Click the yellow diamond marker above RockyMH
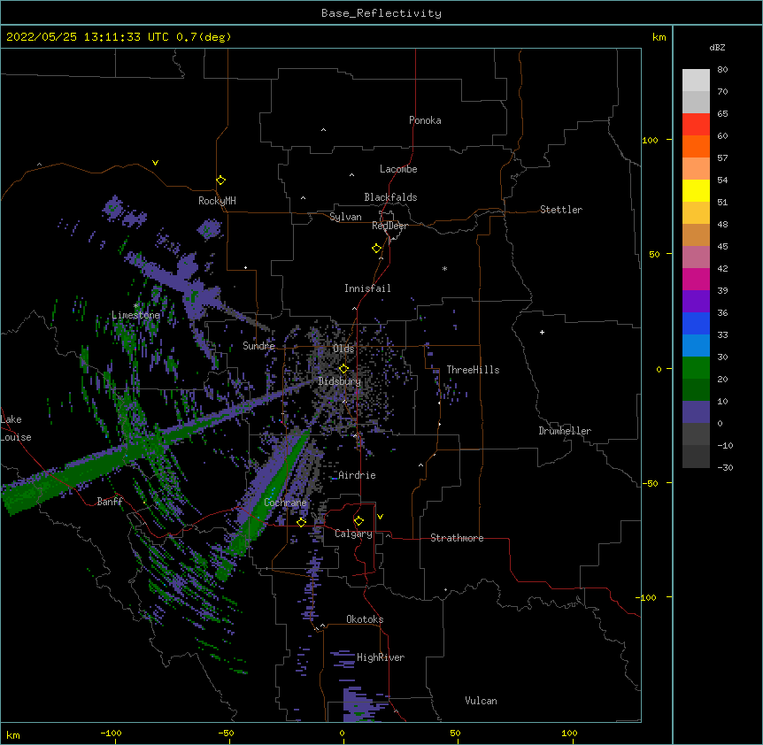The image size is (763, 745). coord(220,180)
